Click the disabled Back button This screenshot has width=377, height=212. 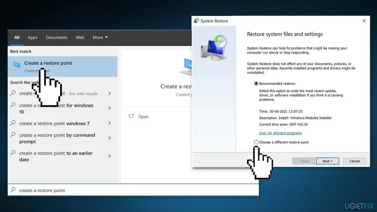(304, 161)
